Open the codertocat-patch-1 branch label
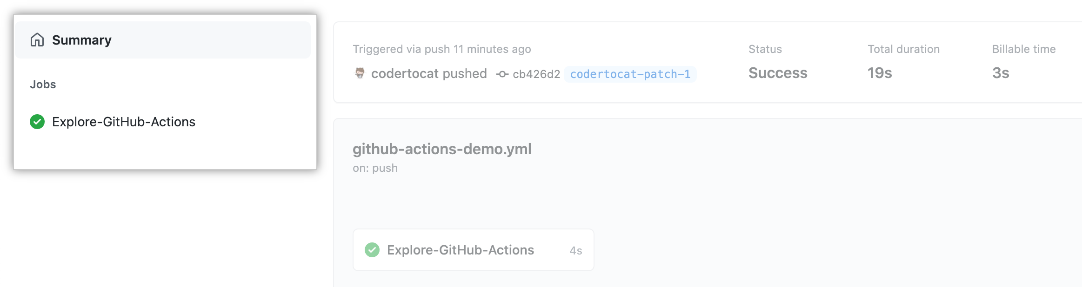Viewport: 1082px width, 287px height. tap(630, 74)
